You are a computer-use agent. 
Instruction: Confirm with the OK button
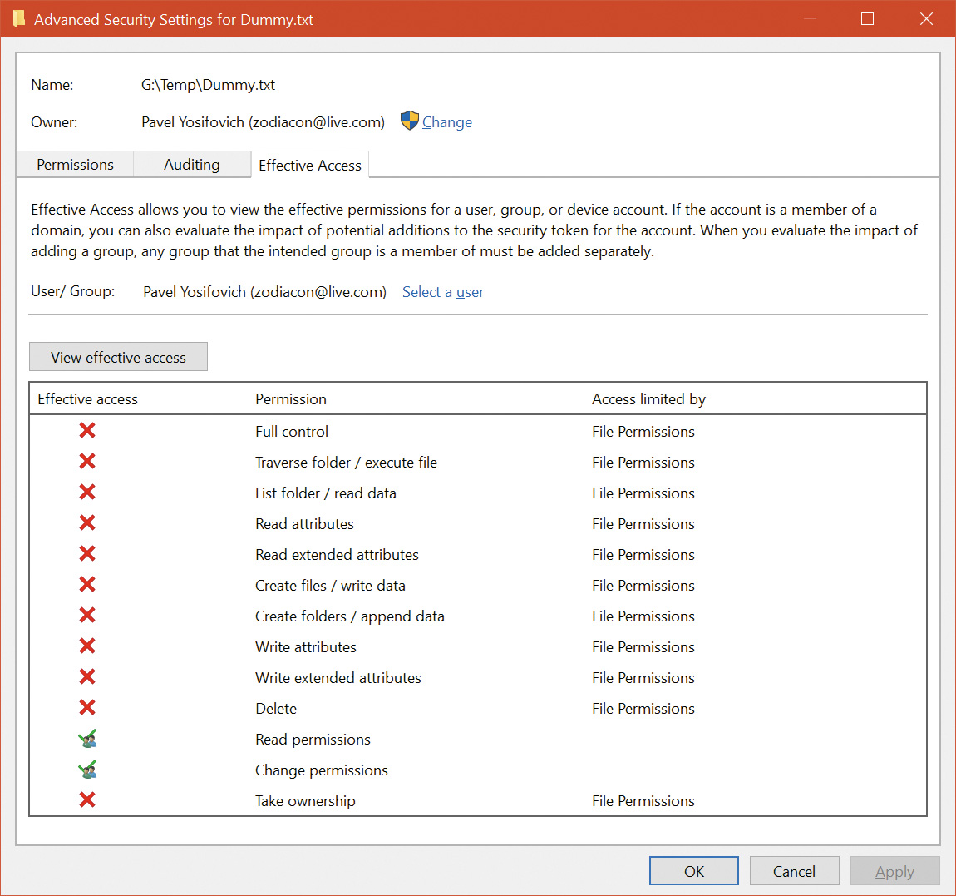693,871
